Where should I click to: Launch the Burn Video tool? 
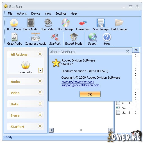(x=48, y=25)
